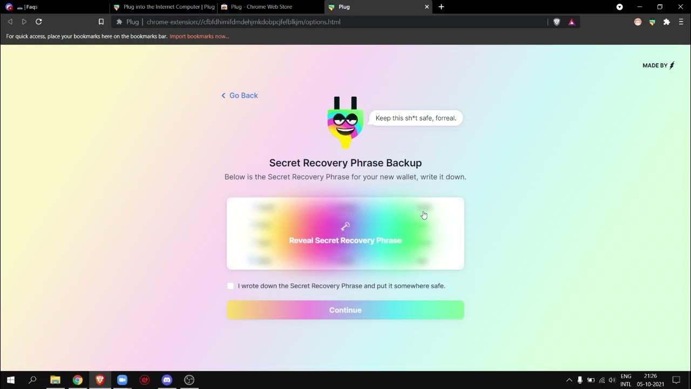The width and height of the screenshot is (691, 389).
Task: Open a new tab with plus button
Action: click(441, 7)
